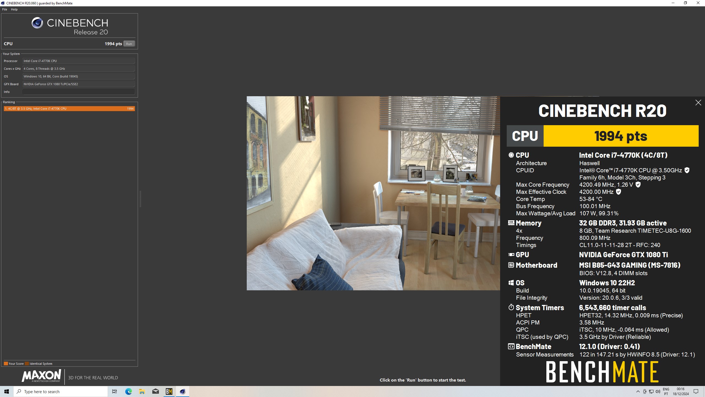705x397 pixels.
Task: Click the Cinebench taskbar icon
Action: tap(183, 391)
